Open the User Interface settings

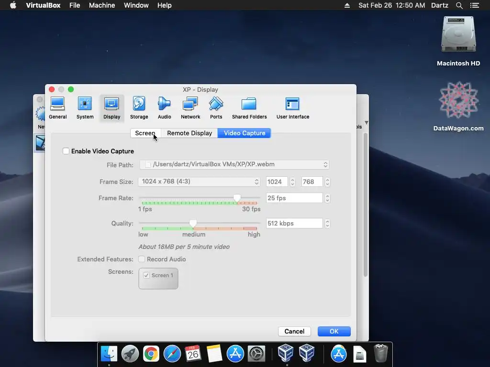[293, 108]
